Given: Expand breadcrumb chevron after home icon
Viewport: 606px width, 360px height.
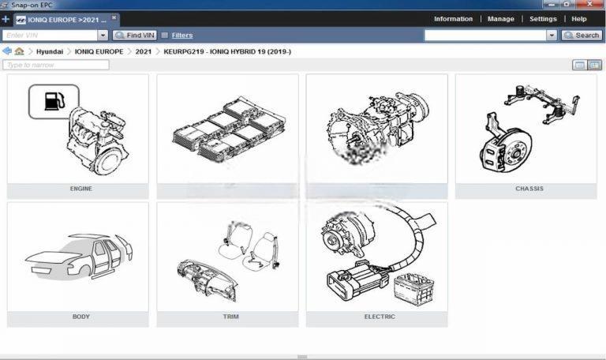Looking at the screenshot, I should (30, 51).
